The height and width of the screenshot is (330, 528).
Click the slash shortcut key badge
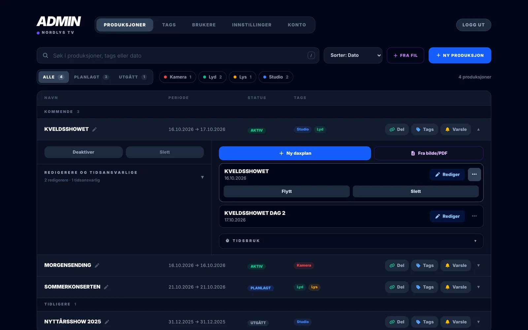(311, 55)
